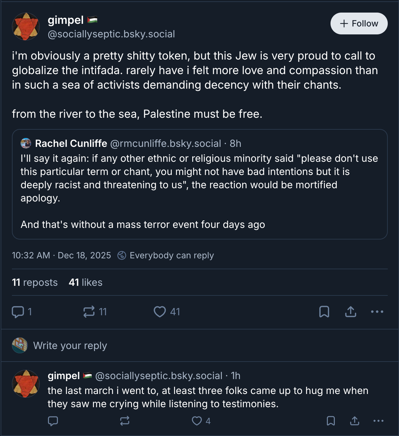Bookmark gimpel's reply about testimonies

click(x=331, y=421)
